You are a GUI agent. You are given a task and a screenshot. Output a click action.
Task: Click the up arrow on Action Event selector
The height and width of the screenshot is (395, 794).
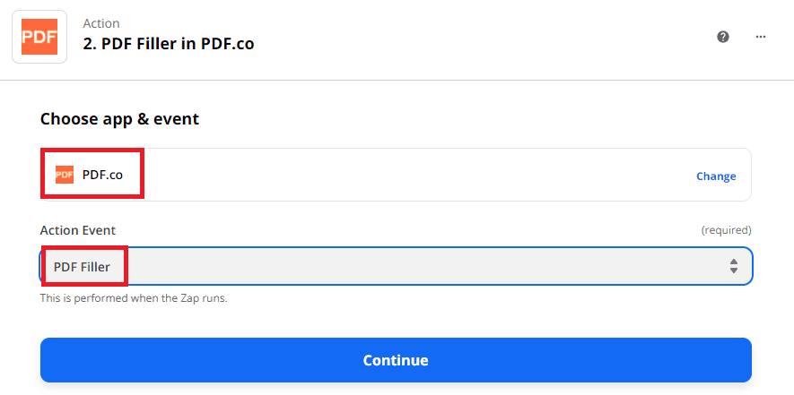734,261
